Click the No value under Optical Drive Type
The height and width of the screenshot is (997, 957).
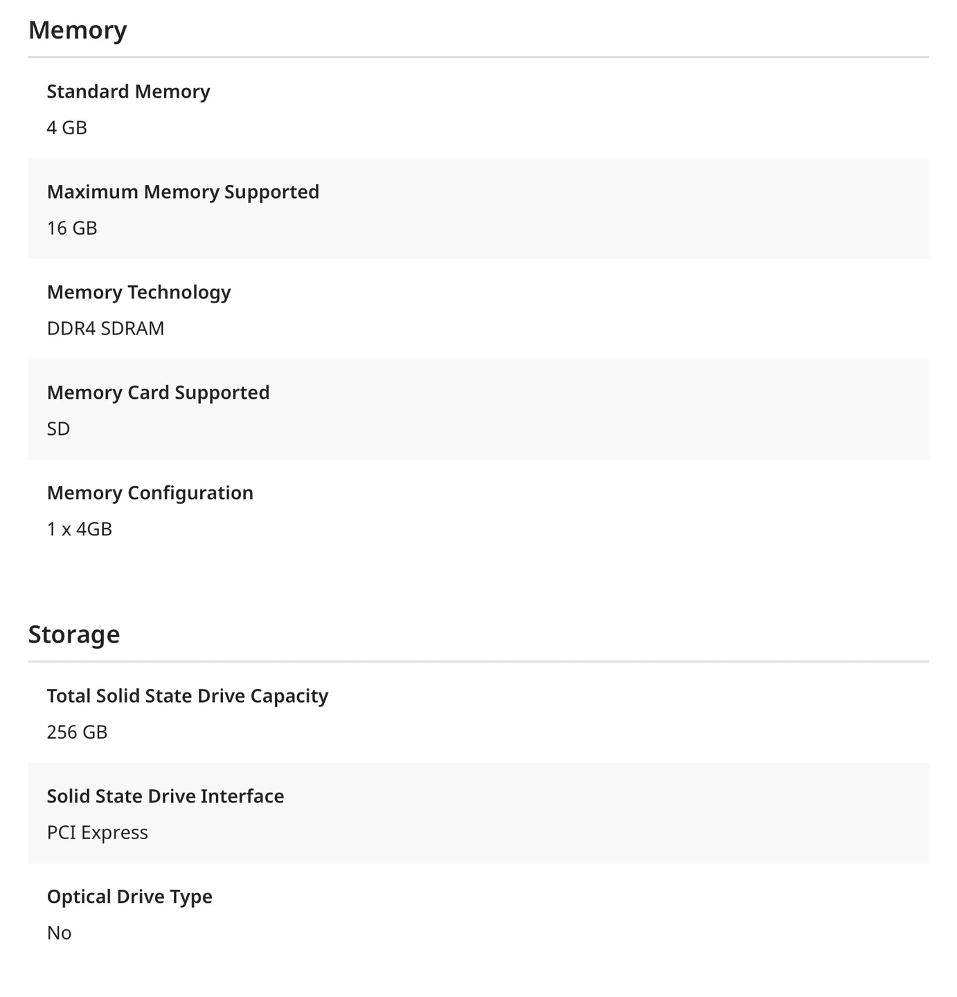tap(60, 933)
